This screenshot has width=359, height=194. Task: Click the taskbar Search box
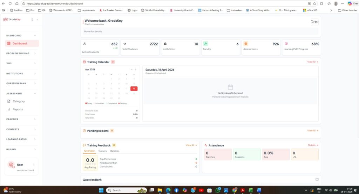tap(127, 190)
